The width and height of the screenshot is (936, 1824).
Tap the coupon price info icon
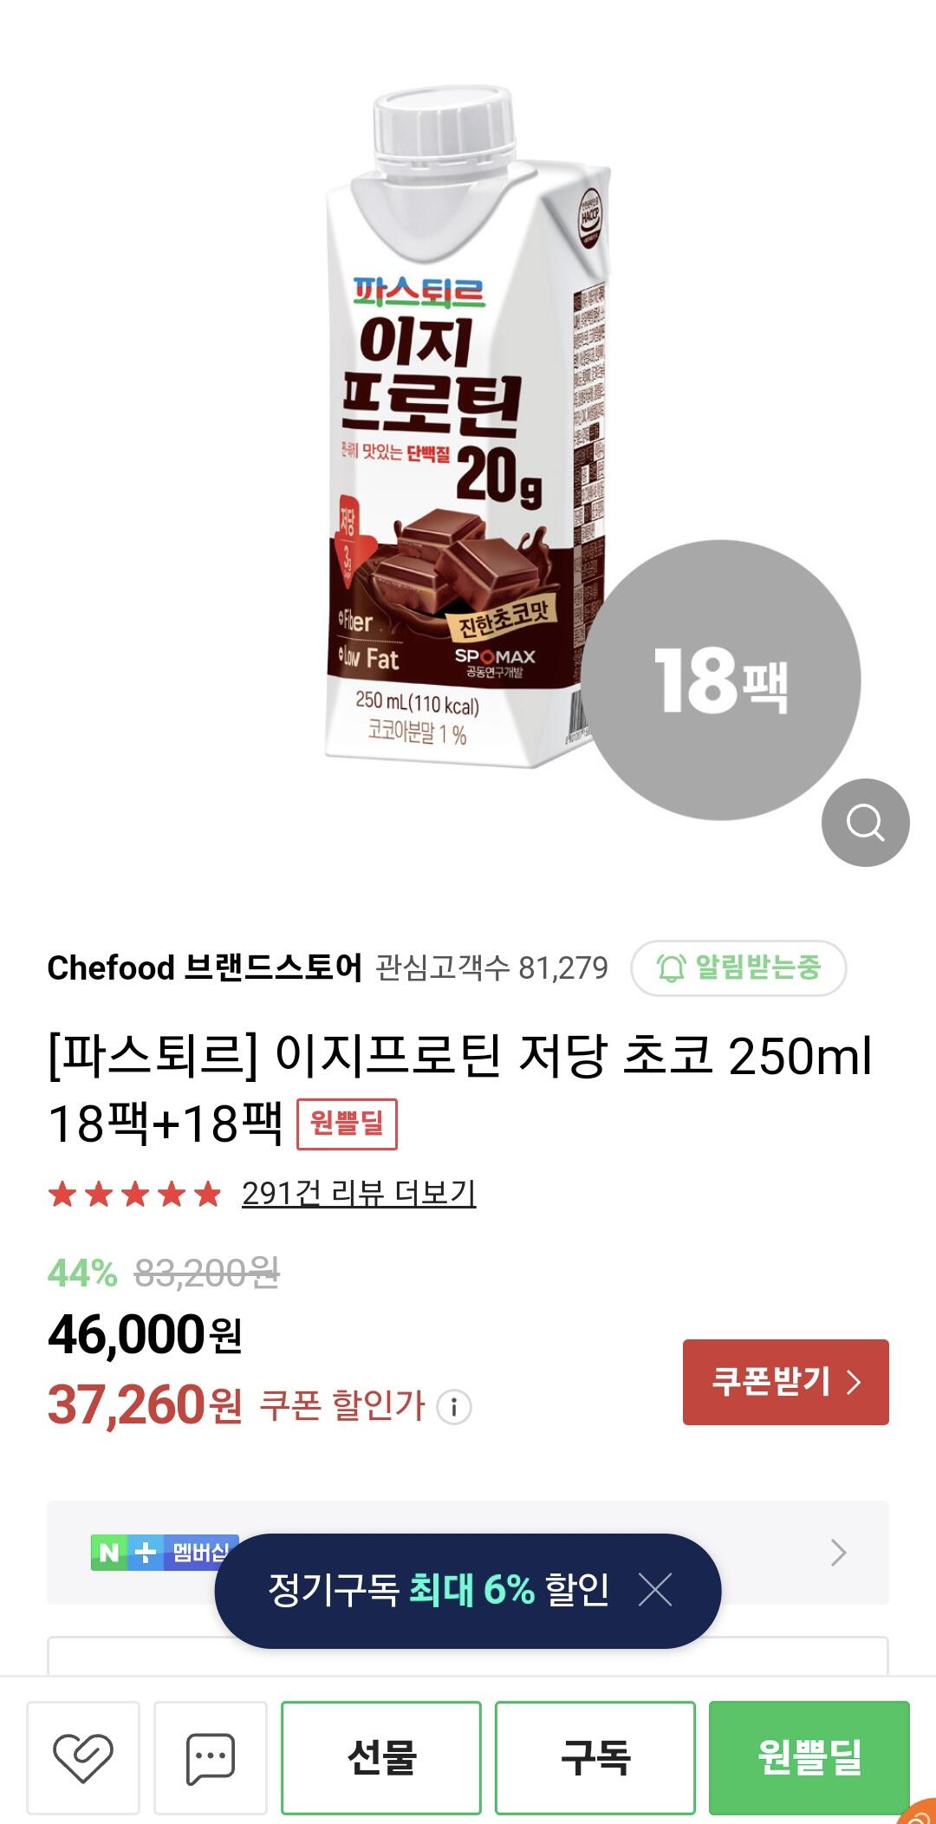pyautogui.click(x=454, y=1406)
